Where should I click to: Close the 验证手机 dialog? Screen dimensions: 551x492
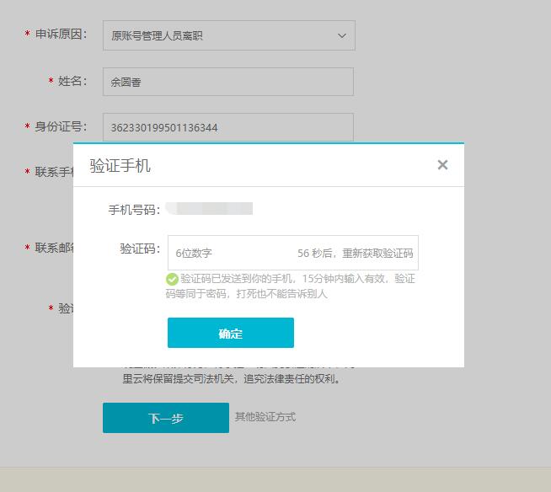click(442, 165)
